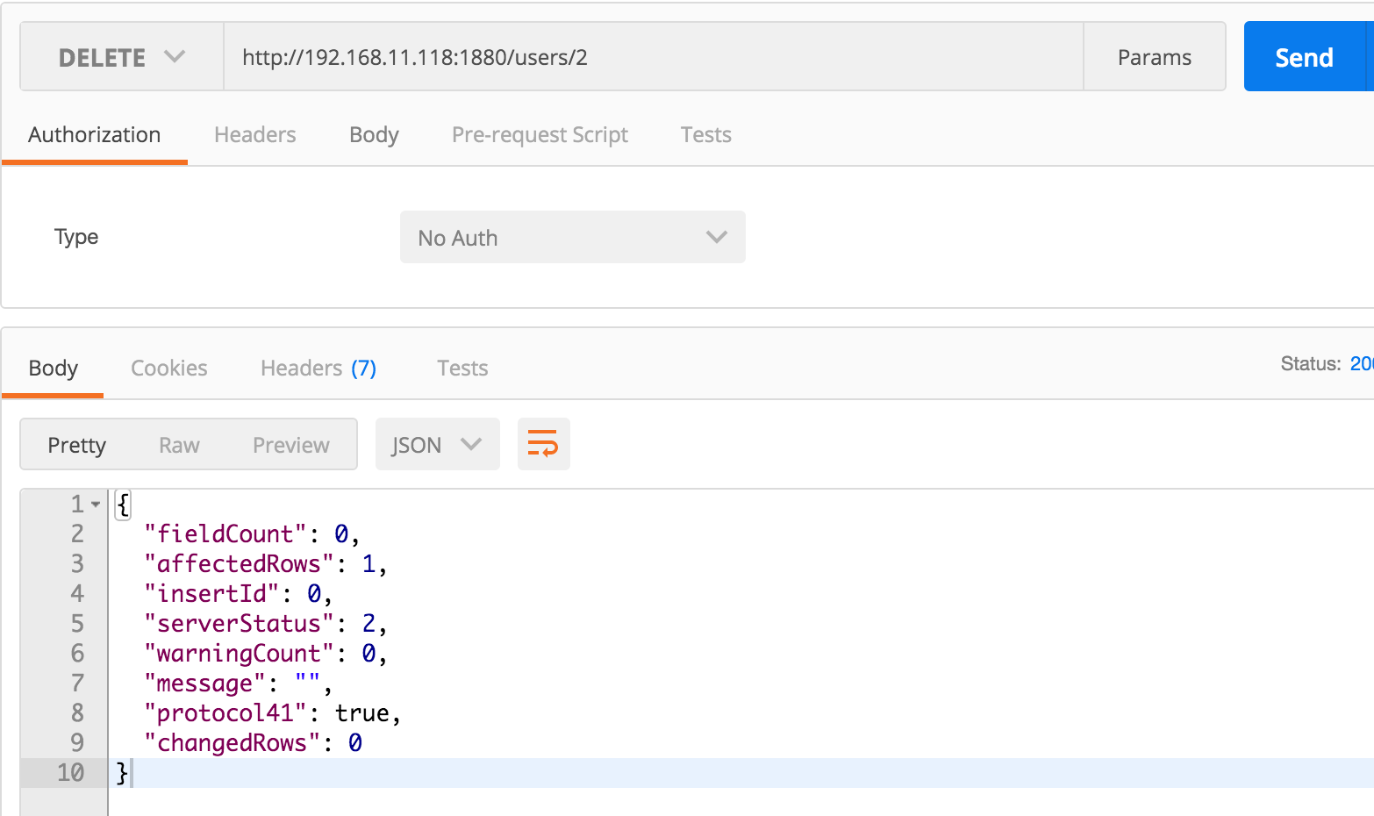Switch to the Headers request tab

[x=254, y=134]
